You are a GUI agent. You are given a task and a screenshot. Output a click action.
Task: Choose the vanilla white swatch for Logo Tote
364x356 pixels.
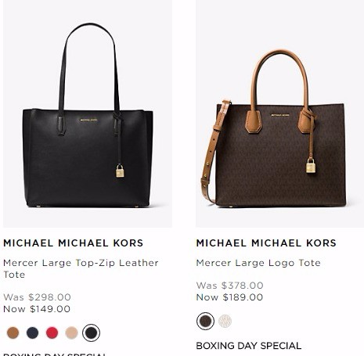225,321
